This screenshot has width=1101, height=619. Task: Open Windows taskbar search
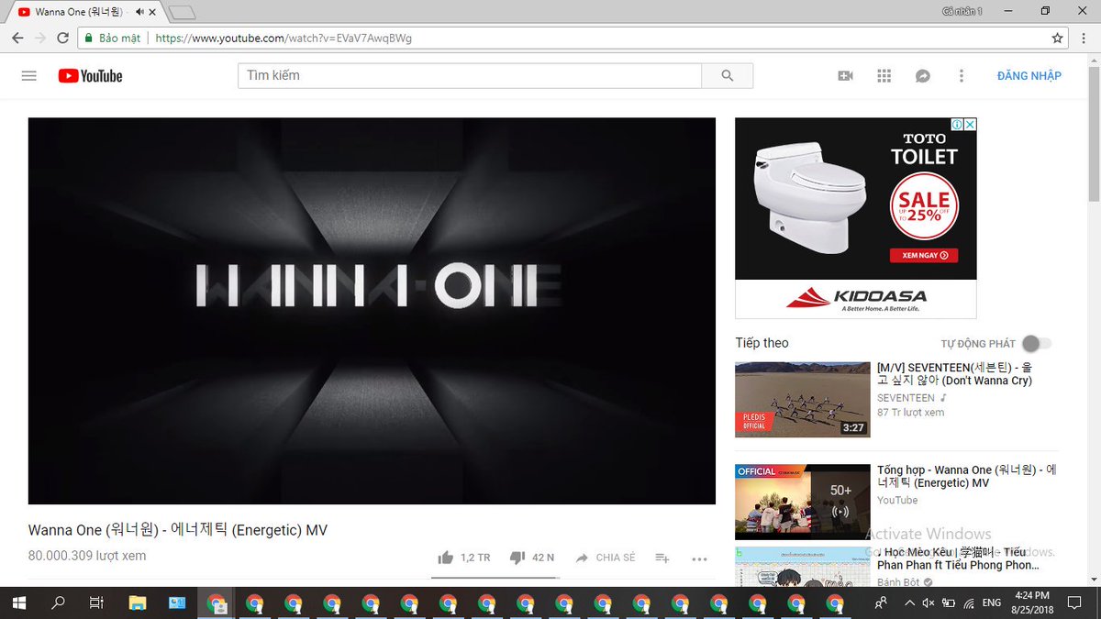pos(58,602)
